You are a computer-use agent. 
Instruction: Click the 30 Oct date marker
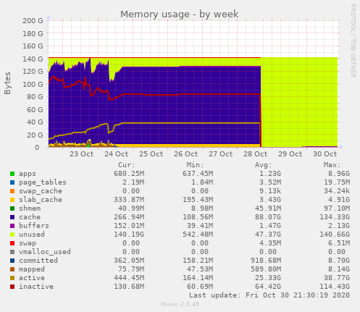[325, 154]
